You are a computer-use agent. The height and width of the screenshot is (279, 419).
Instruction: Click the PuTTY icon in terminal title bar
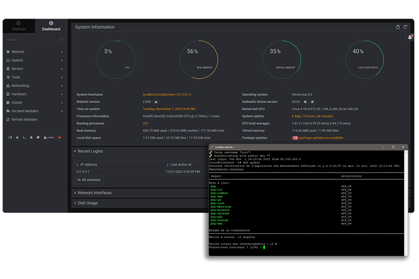[212, 147]
